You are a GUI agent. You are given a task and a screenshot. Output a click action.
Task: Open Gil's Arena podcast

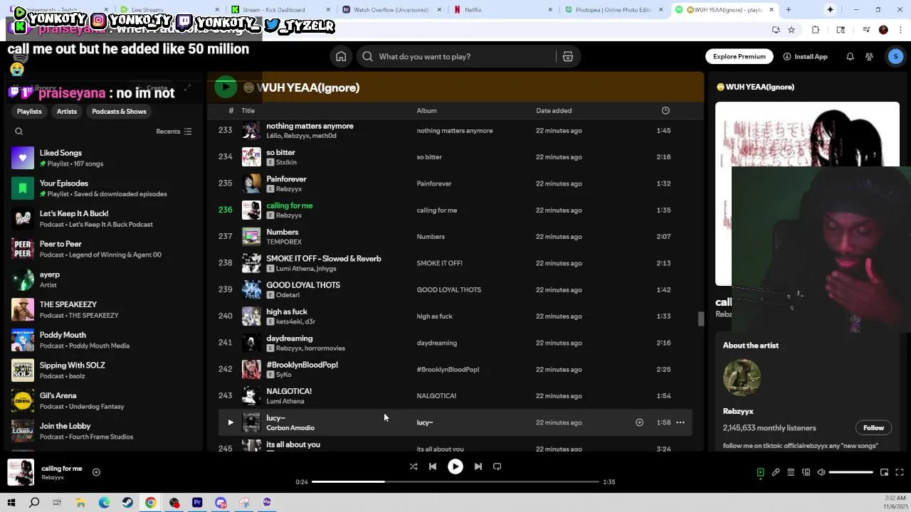click(x=104, y=400)
